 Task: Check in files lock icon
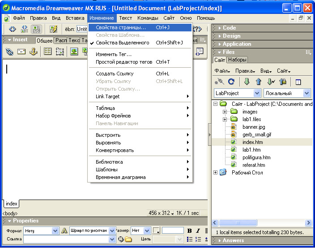[283, 82]
